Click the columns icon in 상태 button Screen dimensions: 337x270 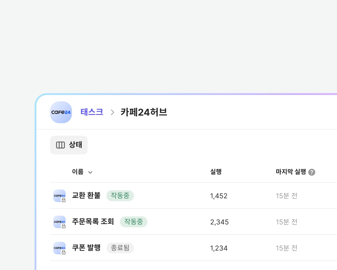click(x=60, y=145)
